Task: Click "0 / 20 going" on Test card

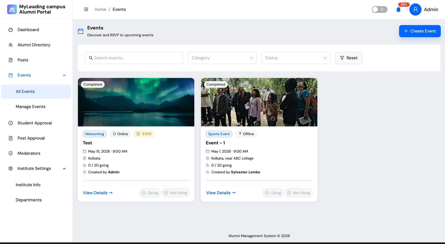Action: coord(98,165)
